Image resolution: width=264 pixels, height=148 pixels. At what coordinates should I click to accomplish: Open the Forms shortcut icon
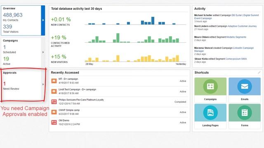tap(245, 113)
